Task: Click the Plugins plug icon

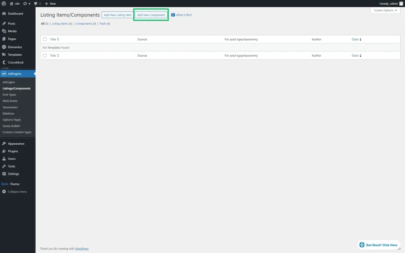Action: pyautogui.click(x=4, y=151)
